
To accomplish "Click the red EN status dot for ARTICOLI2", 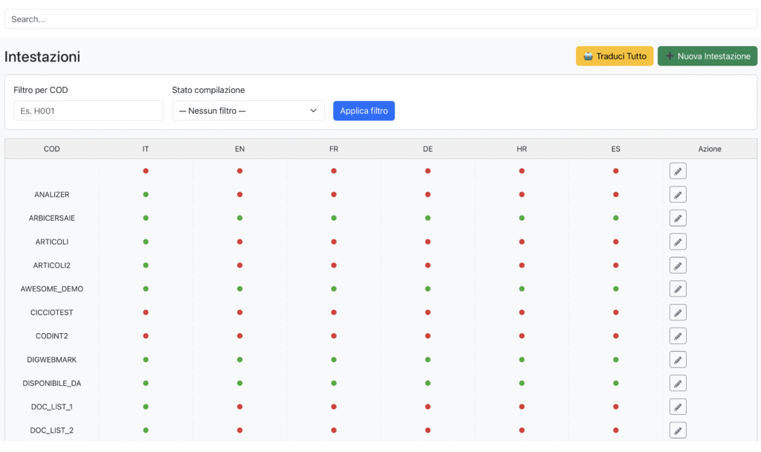I will point(239,265).
